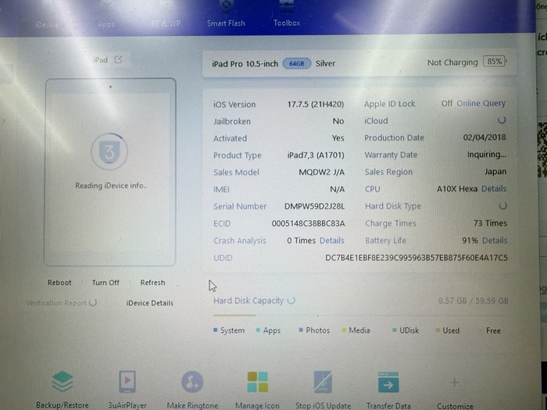This screenshot has width=547, height=410.
Task: View Battery Life Details link
Action: 494,241
